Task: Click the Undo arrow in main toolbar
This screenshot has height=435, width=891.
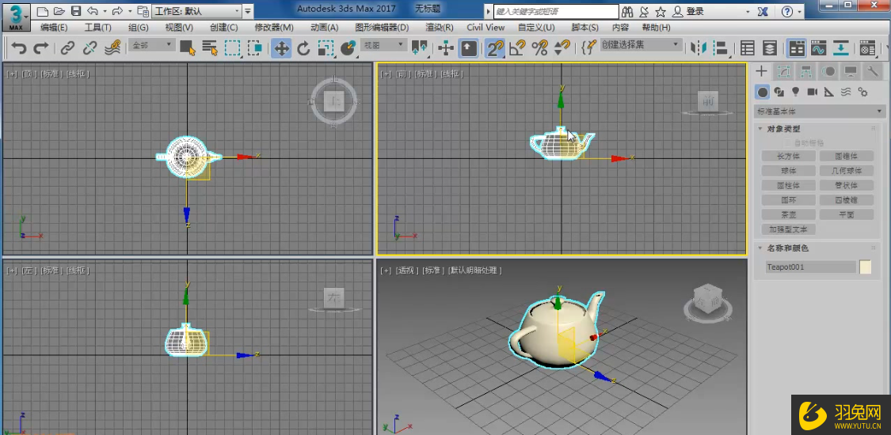Action: [x=19, y=48]
